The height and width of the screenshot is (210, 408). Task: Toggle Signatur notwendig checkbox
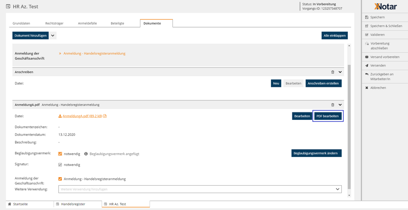click(60, 165)
